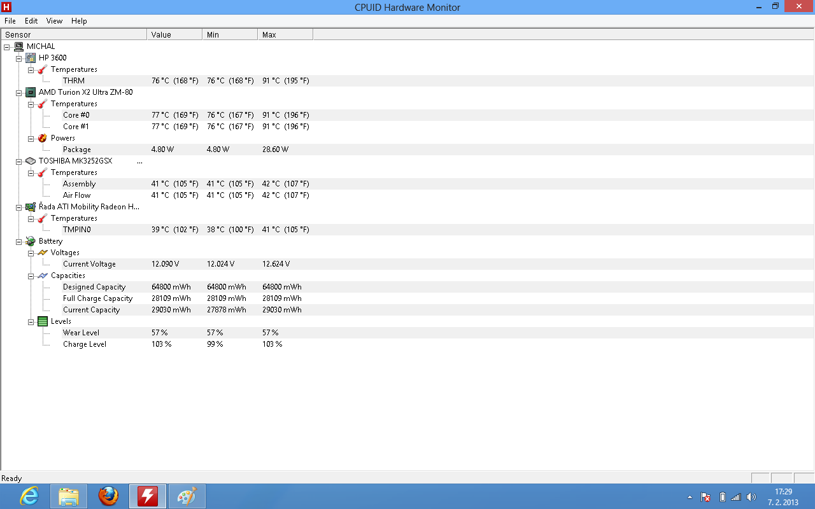Click the network signal tray icon

click(x=736, y=497)
